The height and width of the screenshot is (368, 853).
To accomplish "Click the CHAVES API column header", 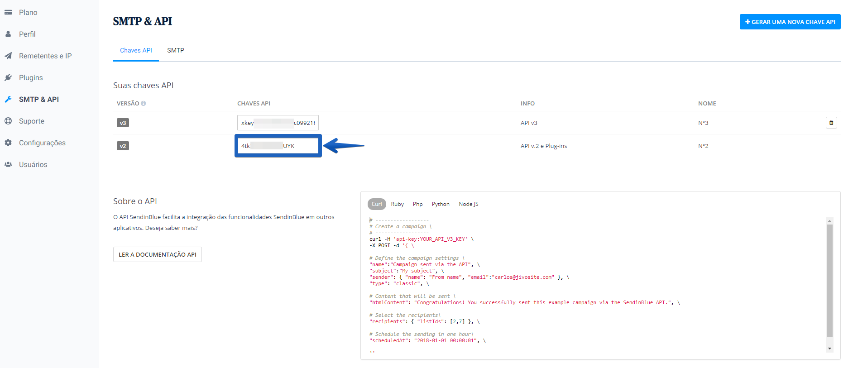I will (254, 104).
